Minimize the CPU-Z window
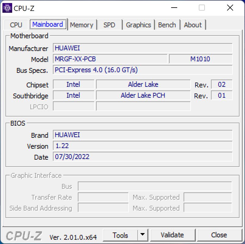 point(174,8)
